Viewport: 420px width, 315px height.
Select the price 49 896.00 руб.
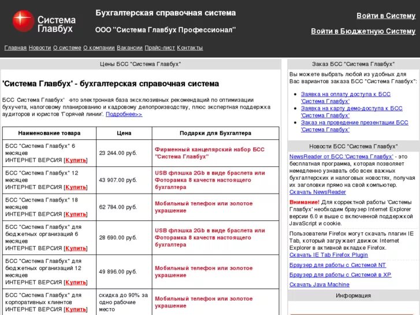tap(118, 272)
